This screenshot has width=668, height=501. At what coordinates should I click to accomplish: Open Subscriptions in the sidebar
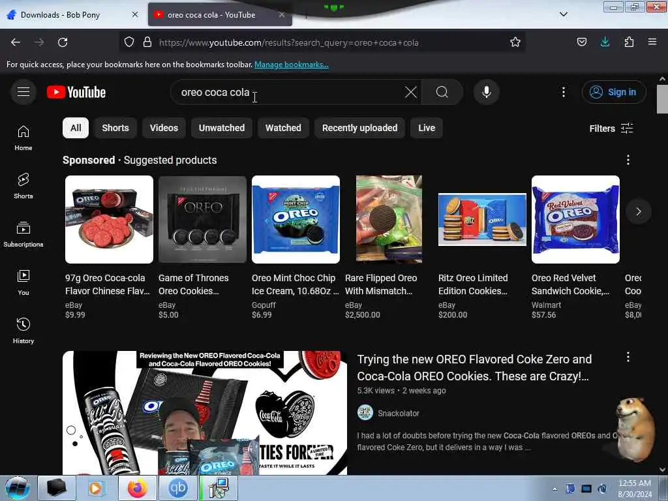coord(23,234)
